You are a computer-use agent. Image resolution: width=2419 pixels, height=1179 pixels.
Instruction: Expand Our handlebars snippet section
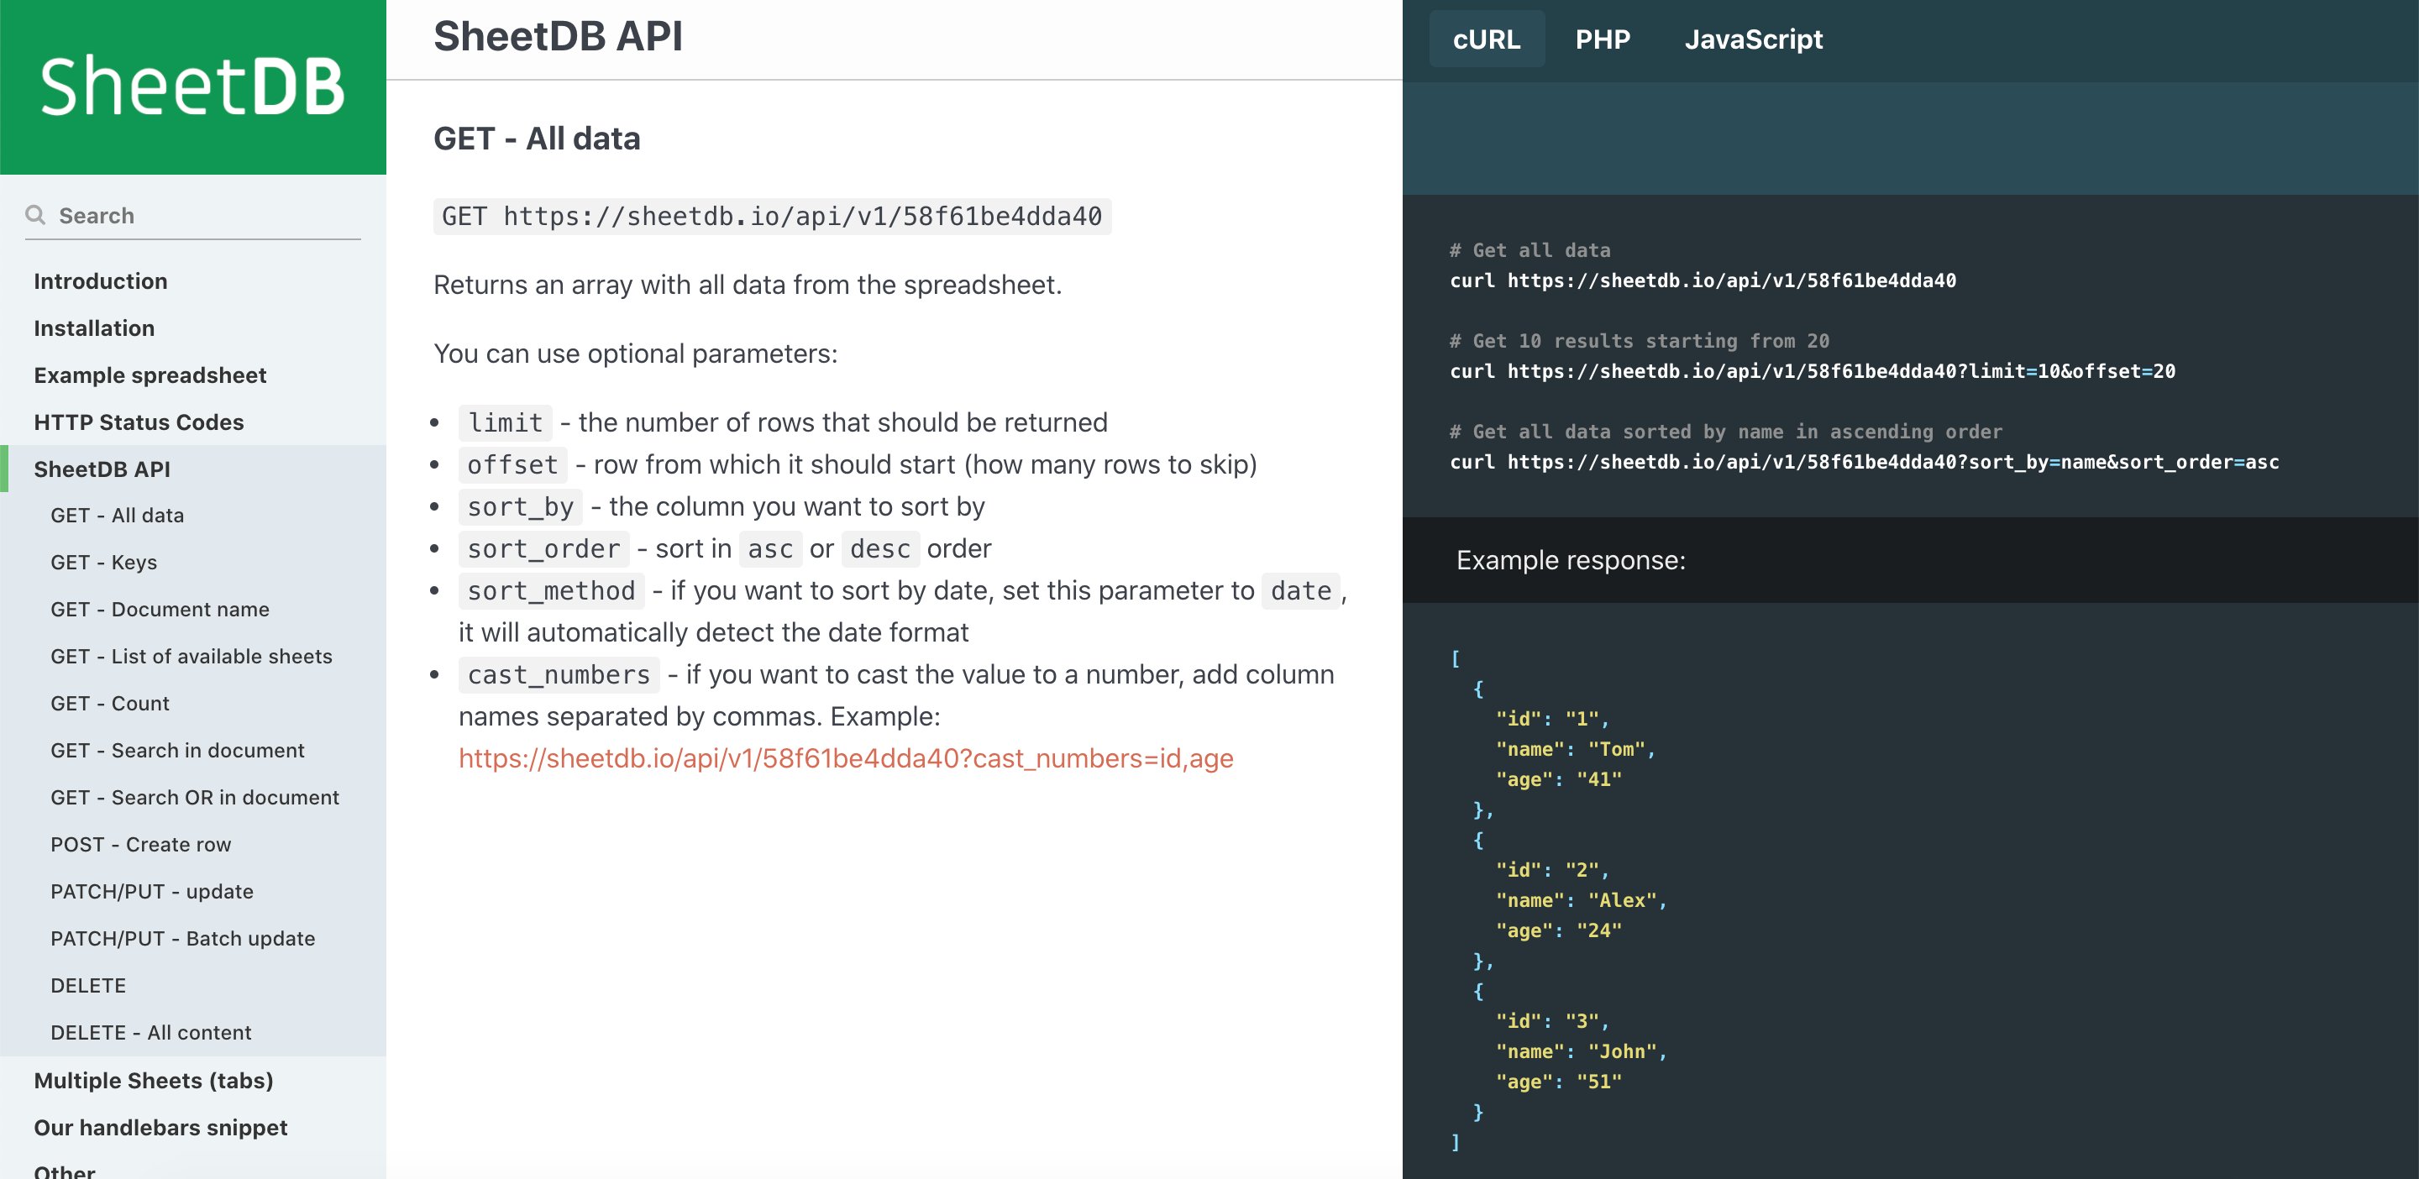[160, 1128]
